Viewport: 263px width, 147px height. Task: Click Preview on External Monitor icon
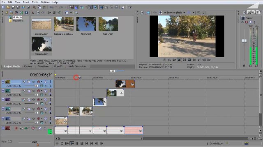tap(148, 13)
